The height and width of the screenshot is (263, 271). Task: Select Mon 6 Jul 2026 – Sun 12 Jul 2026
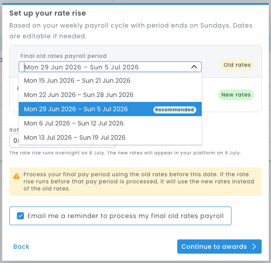(110, 123)
